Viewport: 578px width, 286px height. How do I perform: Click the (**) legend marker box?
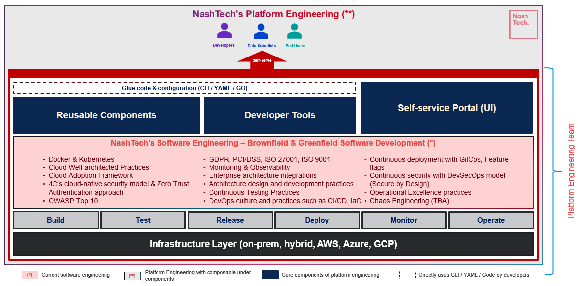pos(132,276)
